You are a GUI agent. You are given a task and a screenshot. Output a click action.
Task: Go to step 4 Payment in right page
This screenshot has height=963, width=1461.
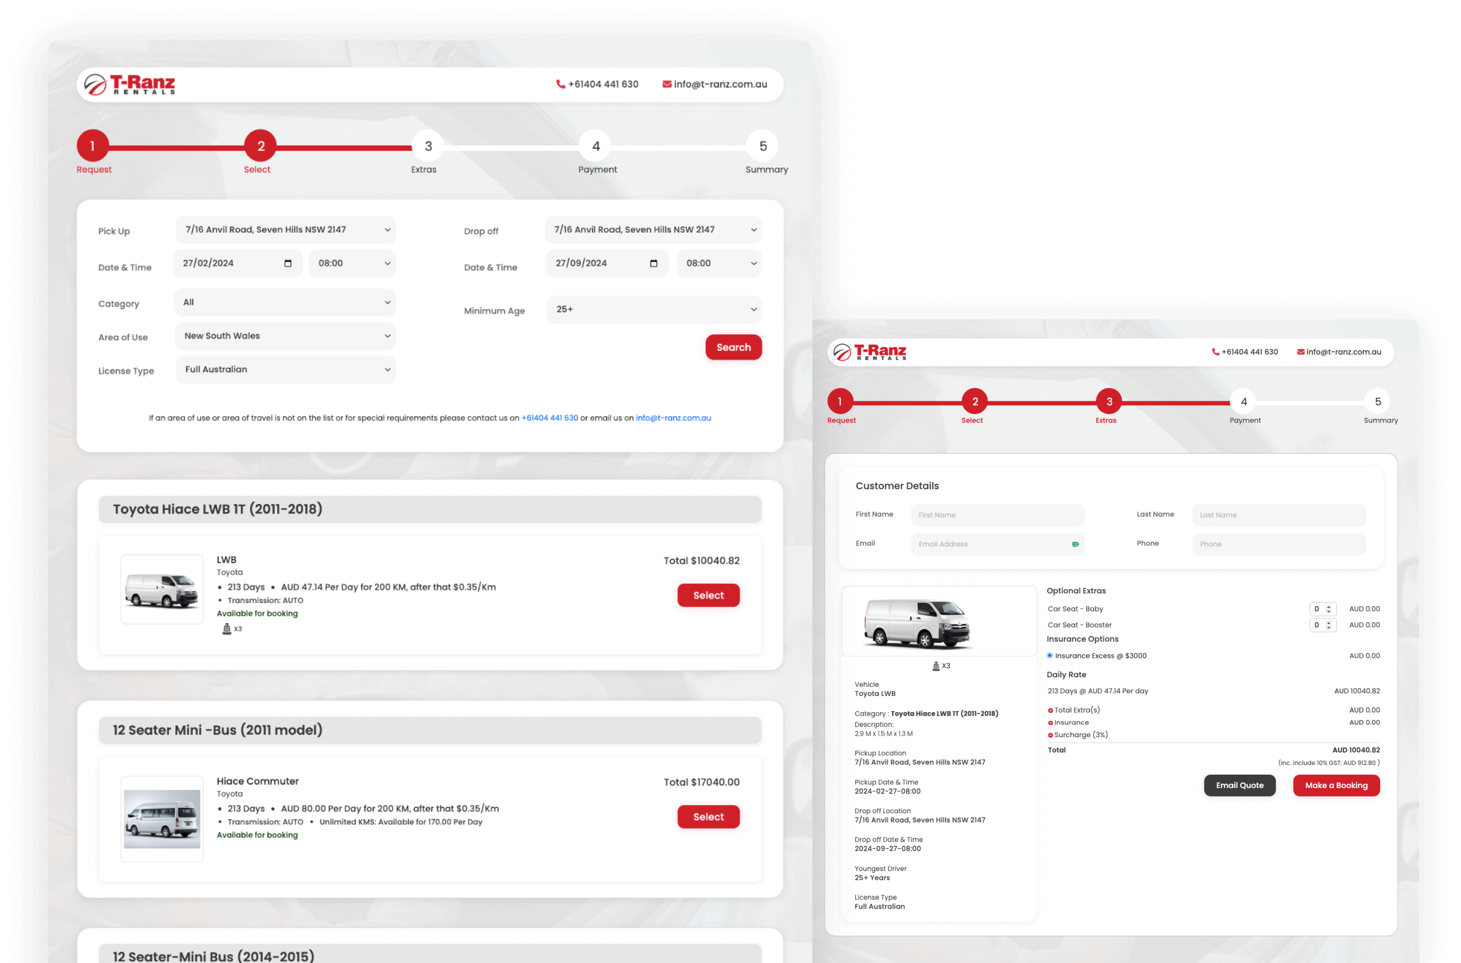(1244, 402)
